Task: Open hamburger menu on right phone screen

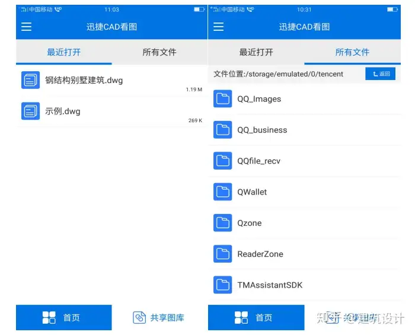Action: 219,27
